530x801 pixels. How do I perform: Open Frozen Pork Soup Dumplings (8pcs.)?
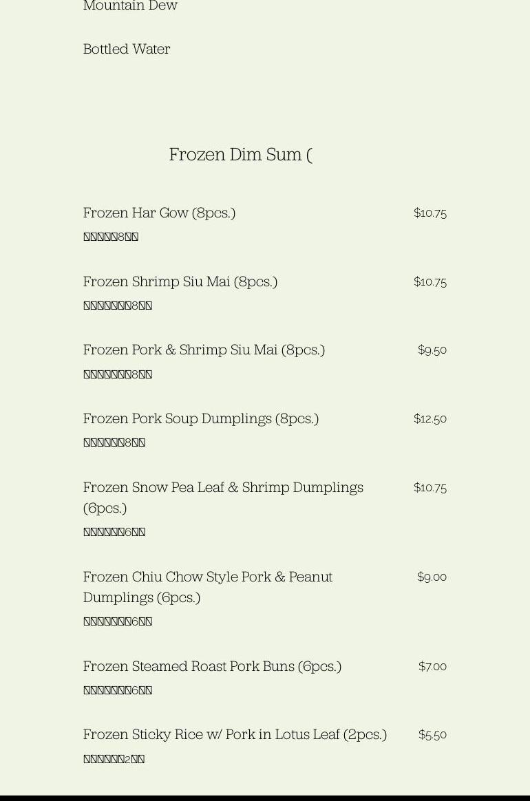[x=201, y=418]
